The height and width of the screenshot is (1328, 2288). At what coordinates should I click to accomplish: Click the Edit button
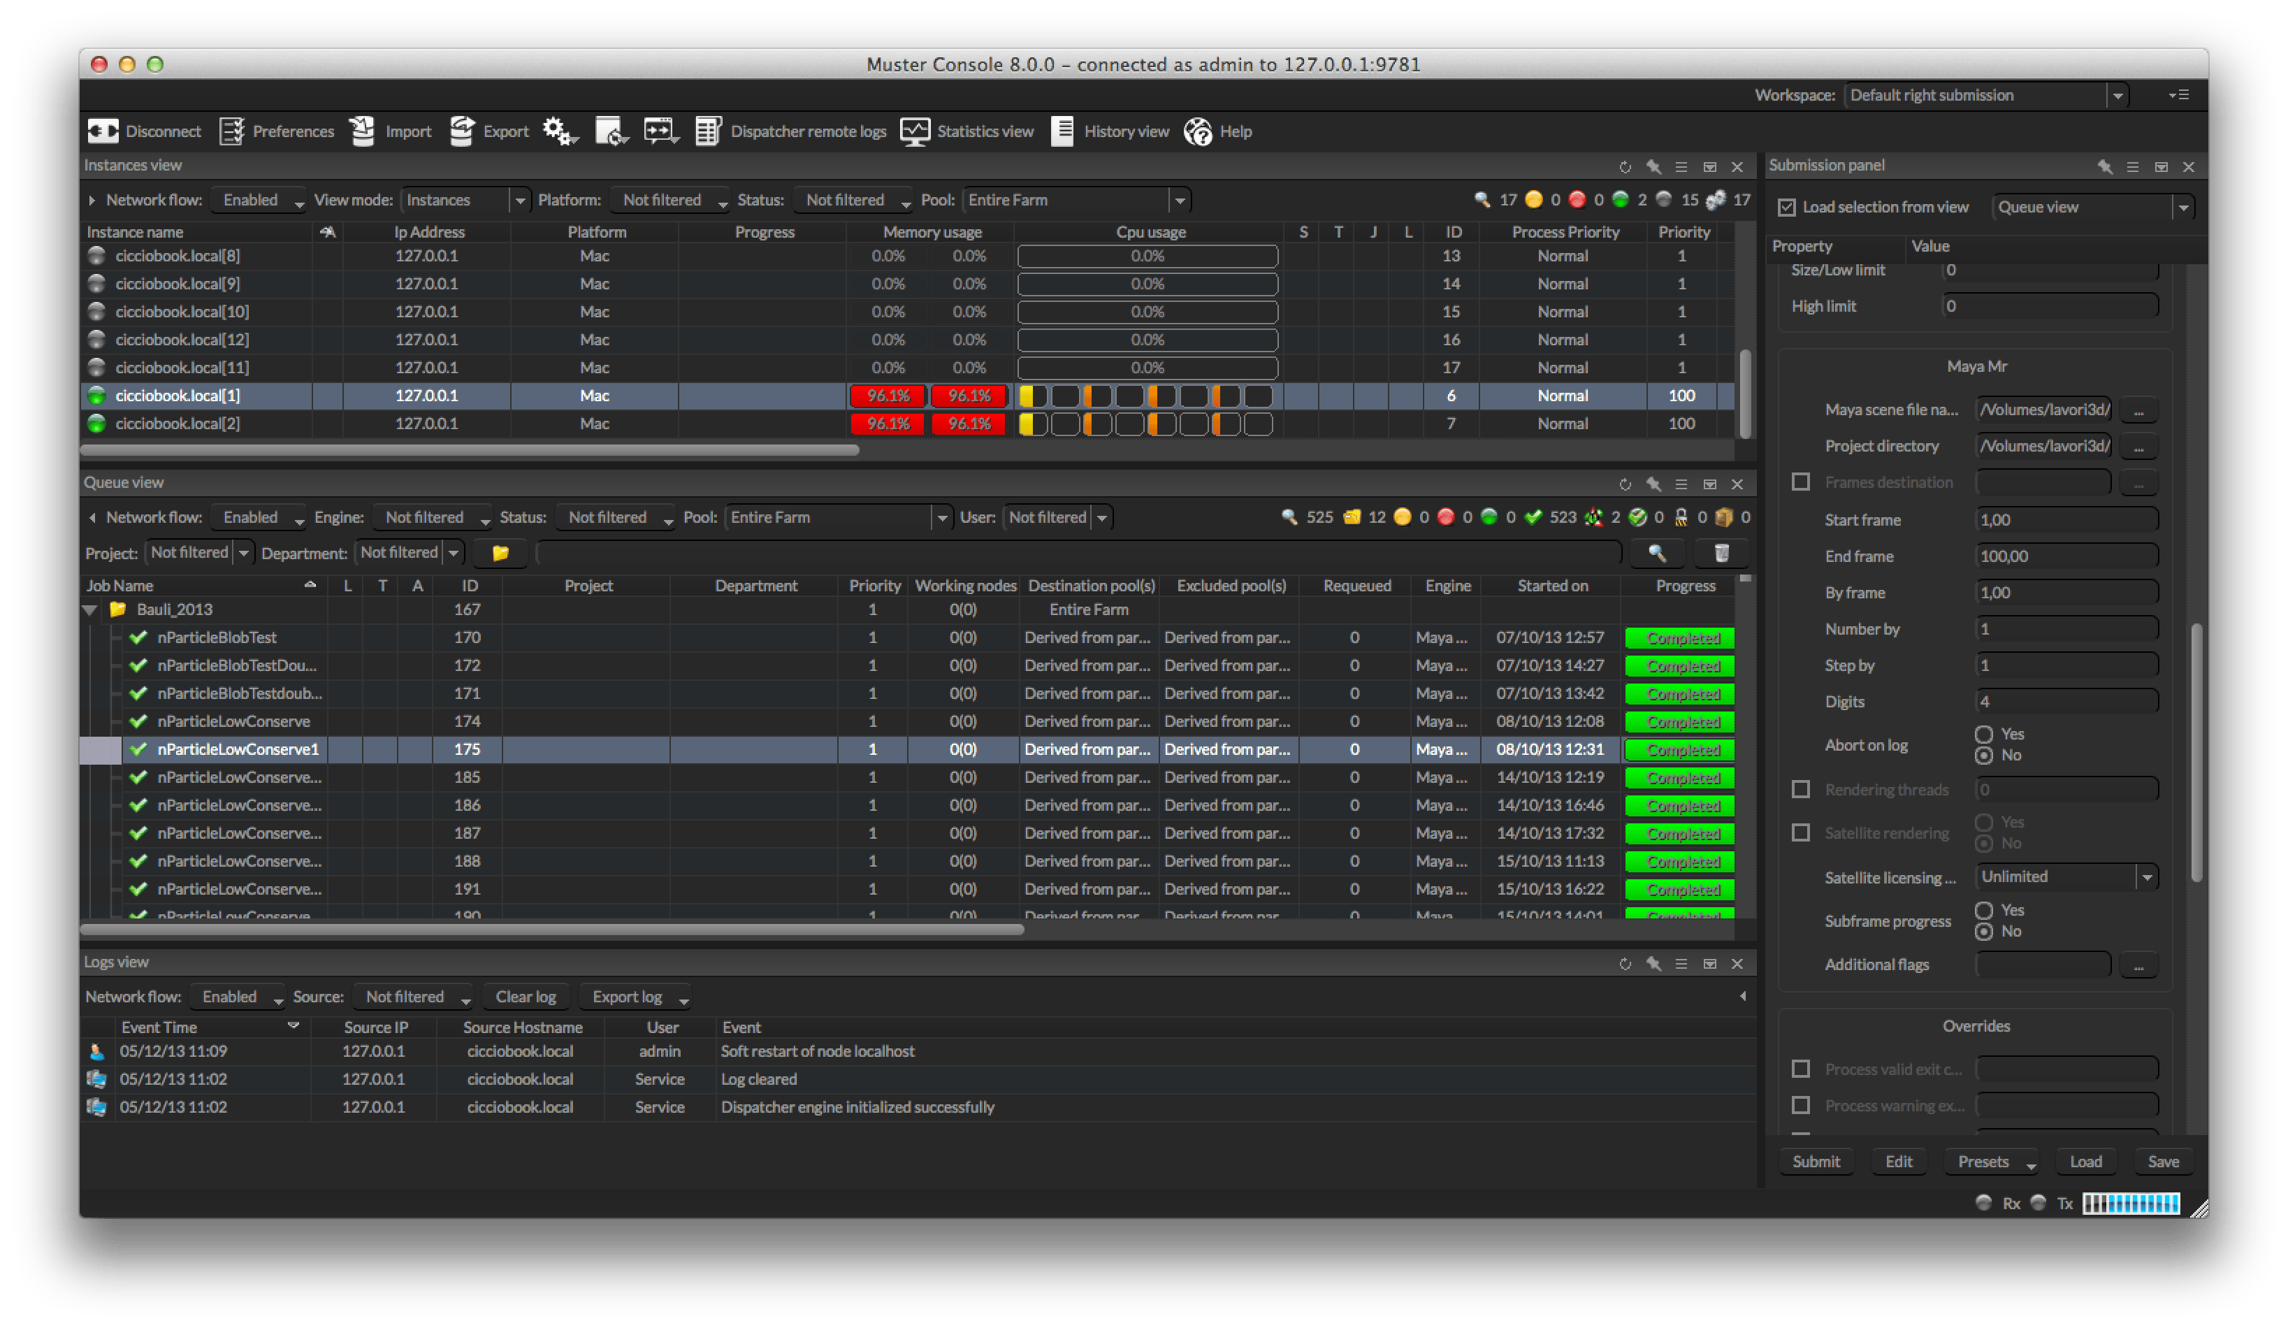[x=1899, y=1162]
